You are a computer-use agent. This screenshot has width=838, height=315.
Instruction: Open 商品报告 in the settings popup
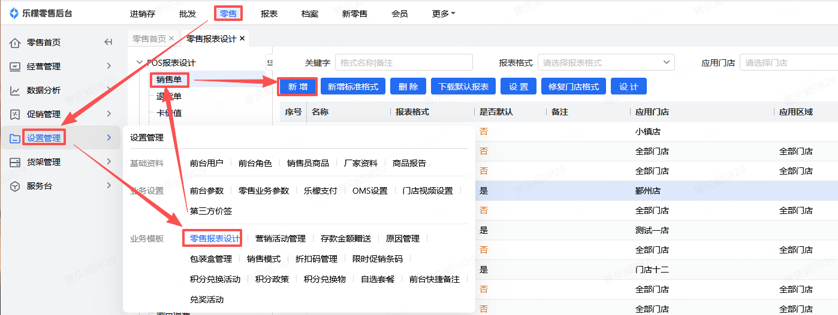click(x=409, y=163)
